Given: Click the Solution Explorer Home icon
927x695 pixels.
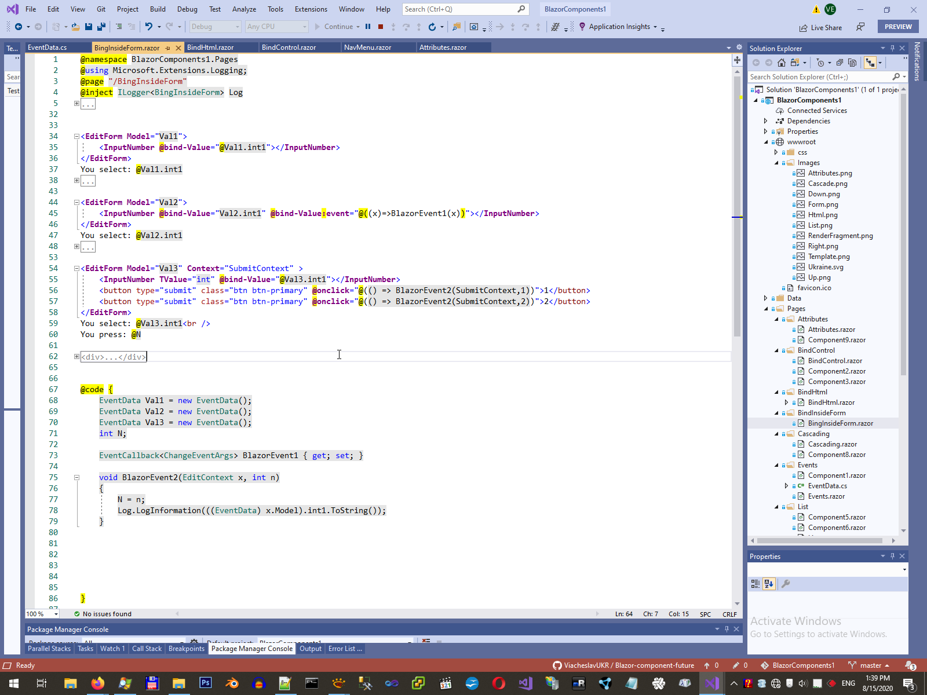Looking at the screenshot, I should tap(782, 63).
